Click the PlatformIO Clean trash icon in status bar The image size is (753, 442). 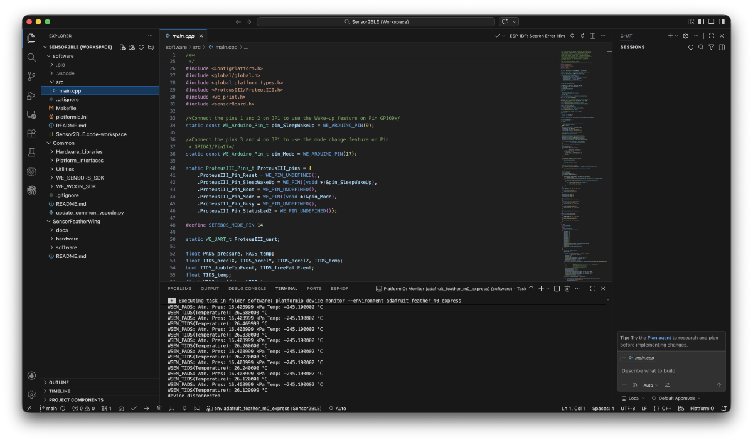click(x=159, y=408)
